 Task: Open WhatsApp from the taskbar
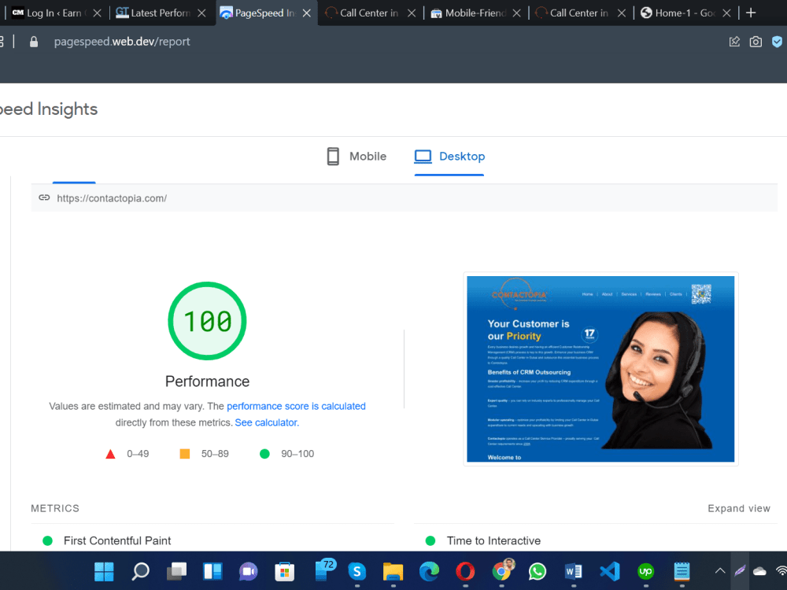(537, 571)
